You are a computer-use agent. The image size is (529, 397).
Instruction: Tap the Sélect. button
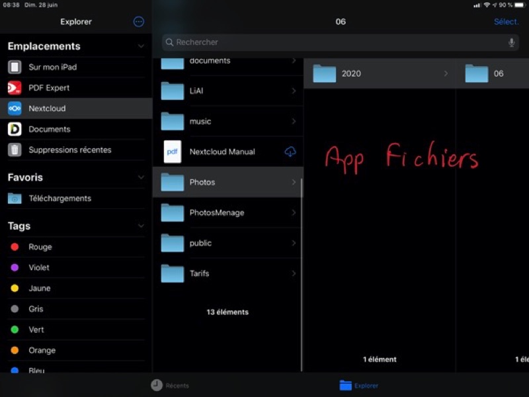506,22
